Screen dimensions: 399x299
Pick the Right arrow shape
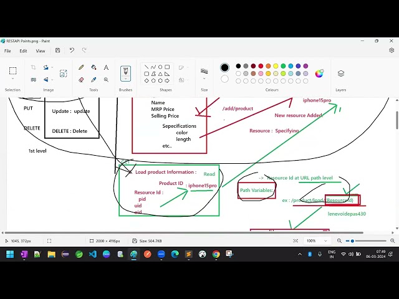tap(167, 80)
